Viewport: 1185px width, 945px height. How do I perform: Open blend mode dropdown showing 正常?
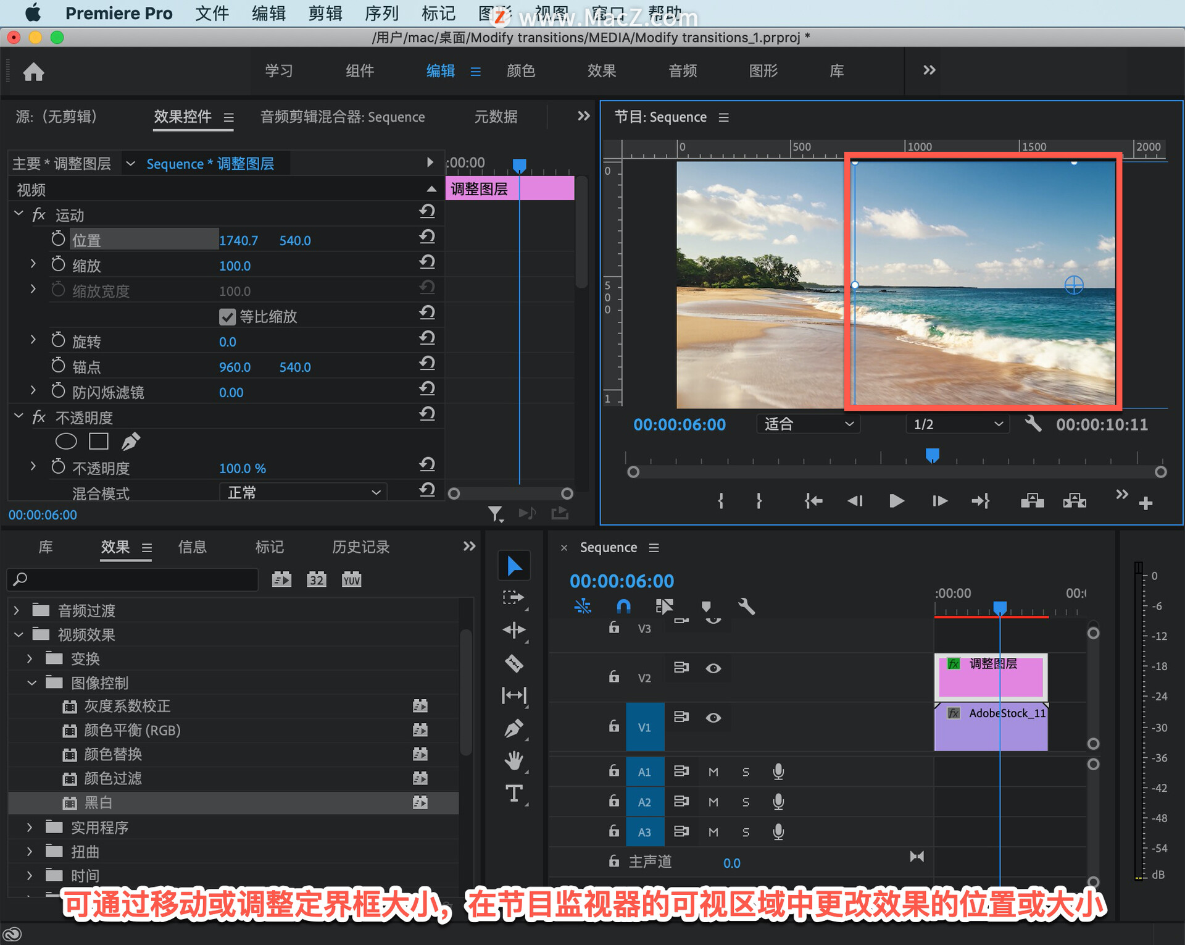tap(303, 493)
